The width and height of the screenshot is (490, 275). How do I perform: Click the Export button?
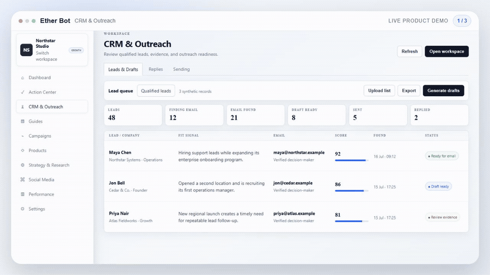(x=409, y=91)
